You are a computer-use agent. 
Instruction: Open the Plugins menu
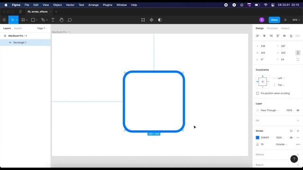[x=107, y=5]
